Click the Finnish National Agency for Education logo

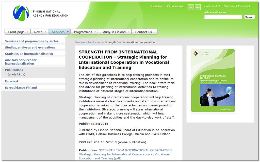tap(41, 13)
